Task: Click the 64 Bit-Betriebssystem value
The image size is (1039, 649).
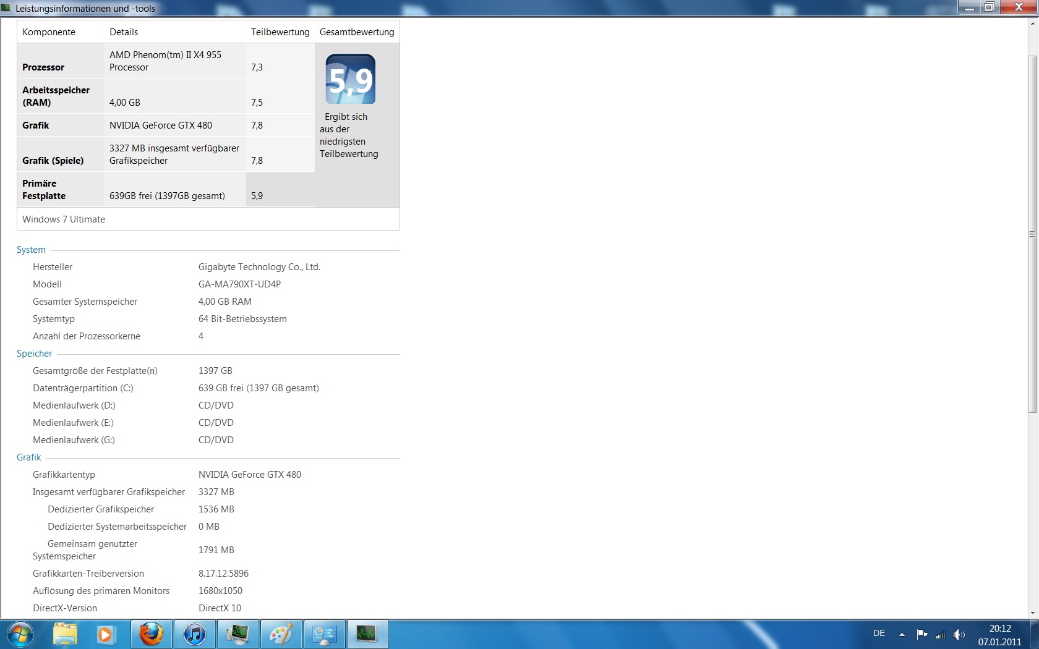Action: pyautogui.click(x=242, y=319)
